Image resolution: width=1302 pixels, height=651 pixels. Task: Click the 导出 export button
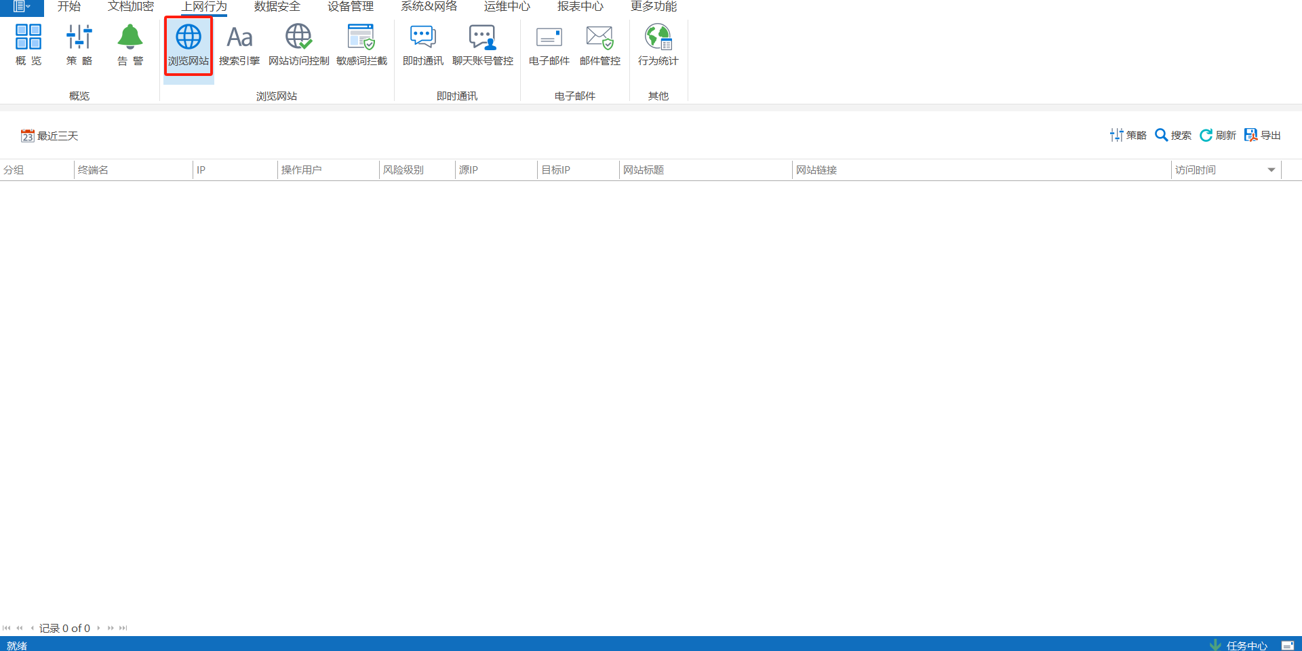point(1263,136)
